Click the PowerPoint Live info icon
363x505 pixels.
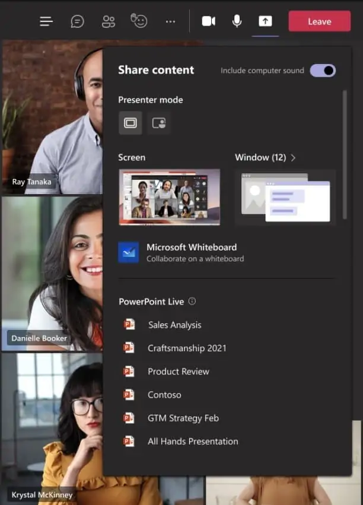pyautogui.click(x=192, y=301)
